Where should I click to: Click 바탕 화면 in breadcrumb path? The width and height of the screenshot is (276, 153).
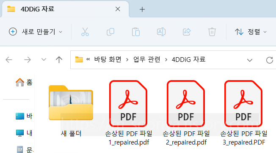coord(108,60)
